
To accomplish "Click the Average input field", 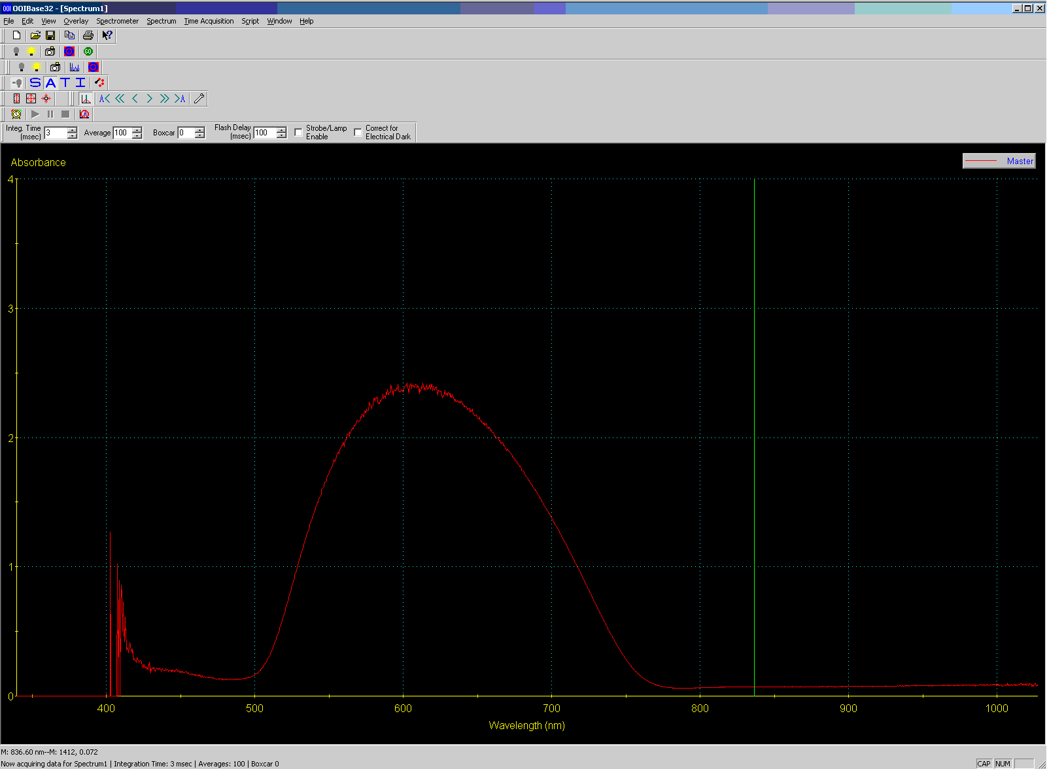I will 122,133.
